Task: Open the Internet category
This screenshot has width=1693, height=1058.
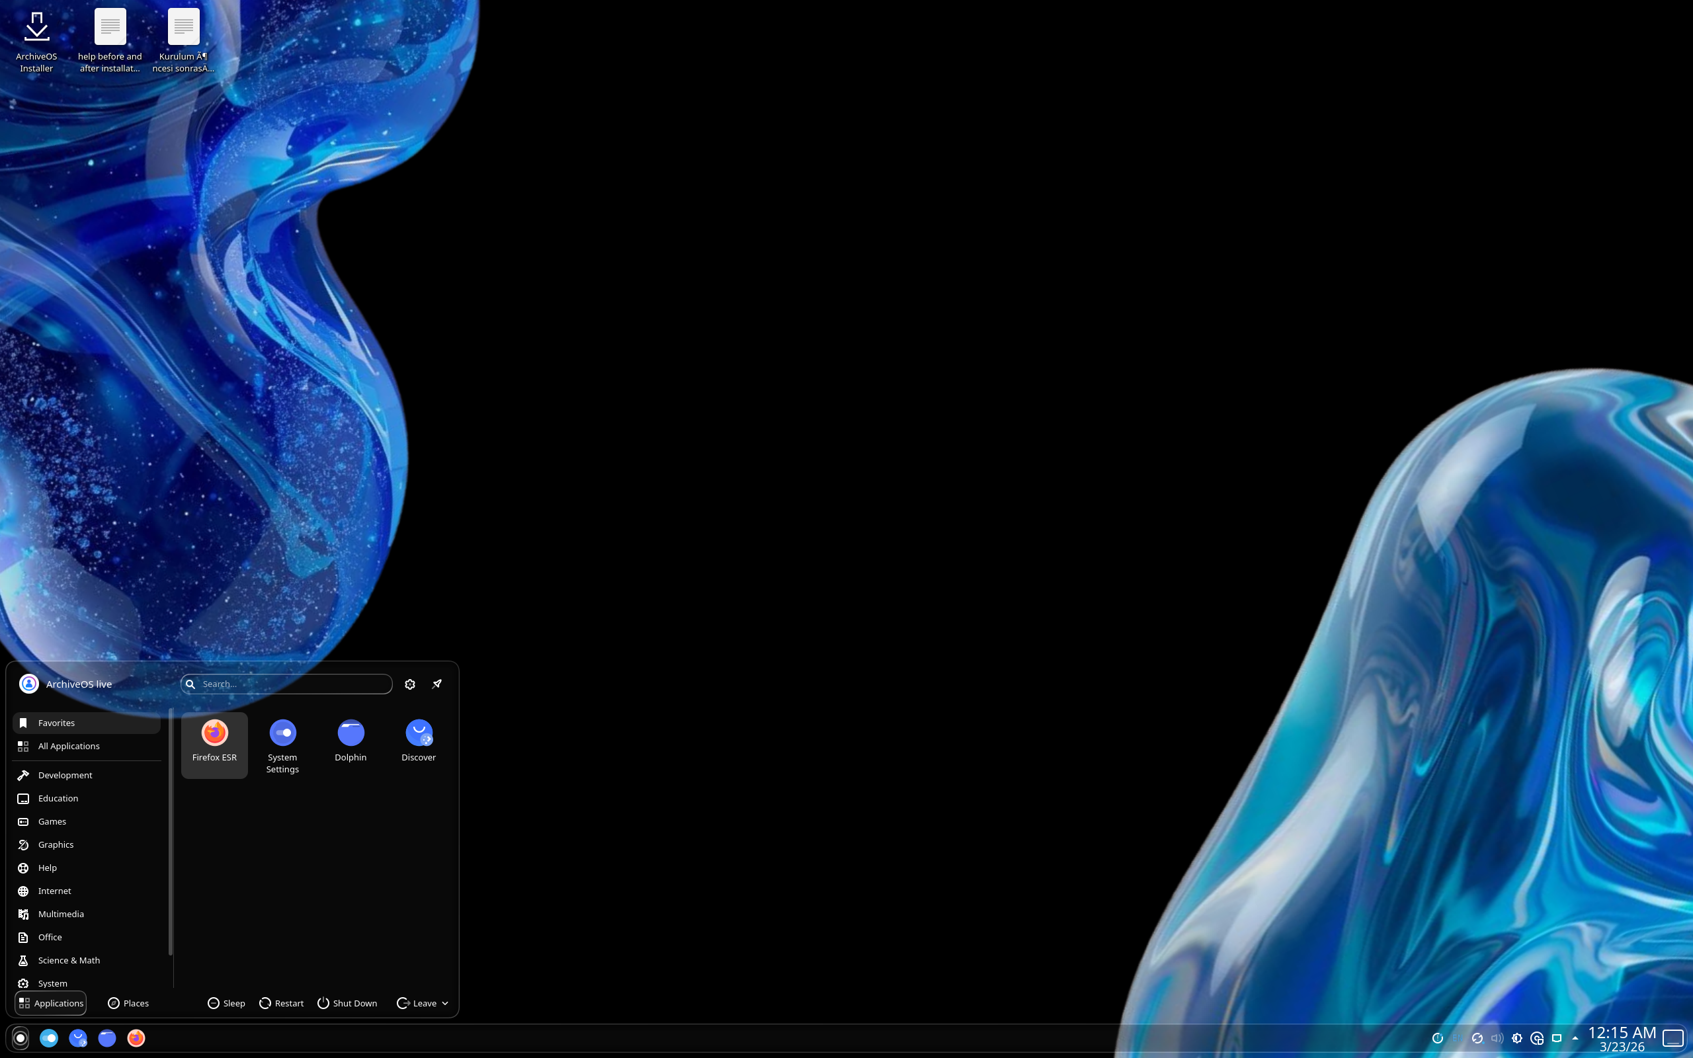Action: pyautogui.click(x=86, y=890)
